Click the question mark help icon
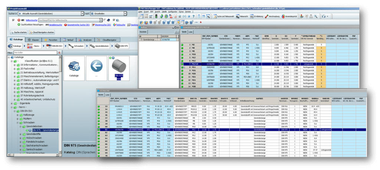This screenshot has height=170, width=380. (x=193, y=16)
